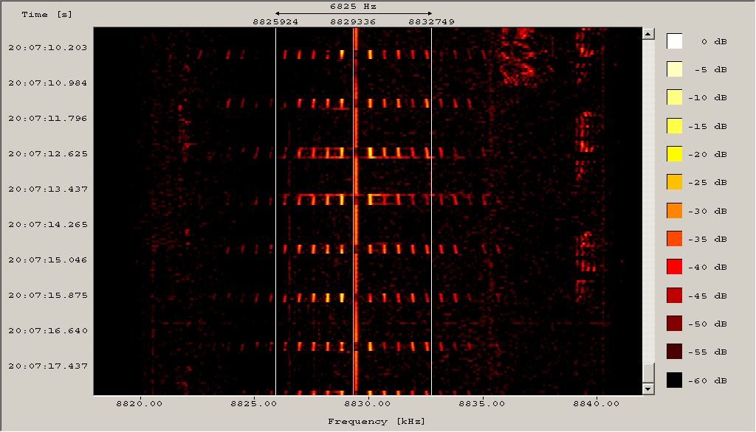Click the time label 20:07:16.640
The image size is (756, 432).
48,330
